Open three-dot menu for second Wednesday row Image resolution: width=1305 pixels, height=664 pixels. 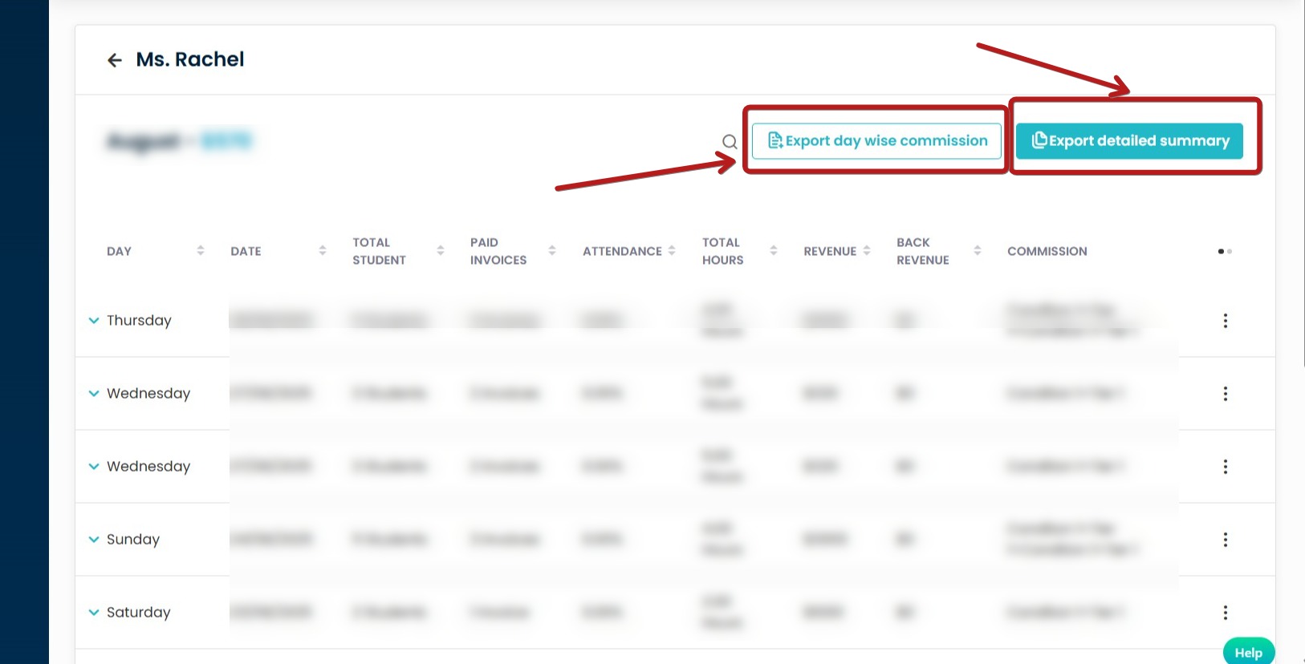tap(1225, 467)
